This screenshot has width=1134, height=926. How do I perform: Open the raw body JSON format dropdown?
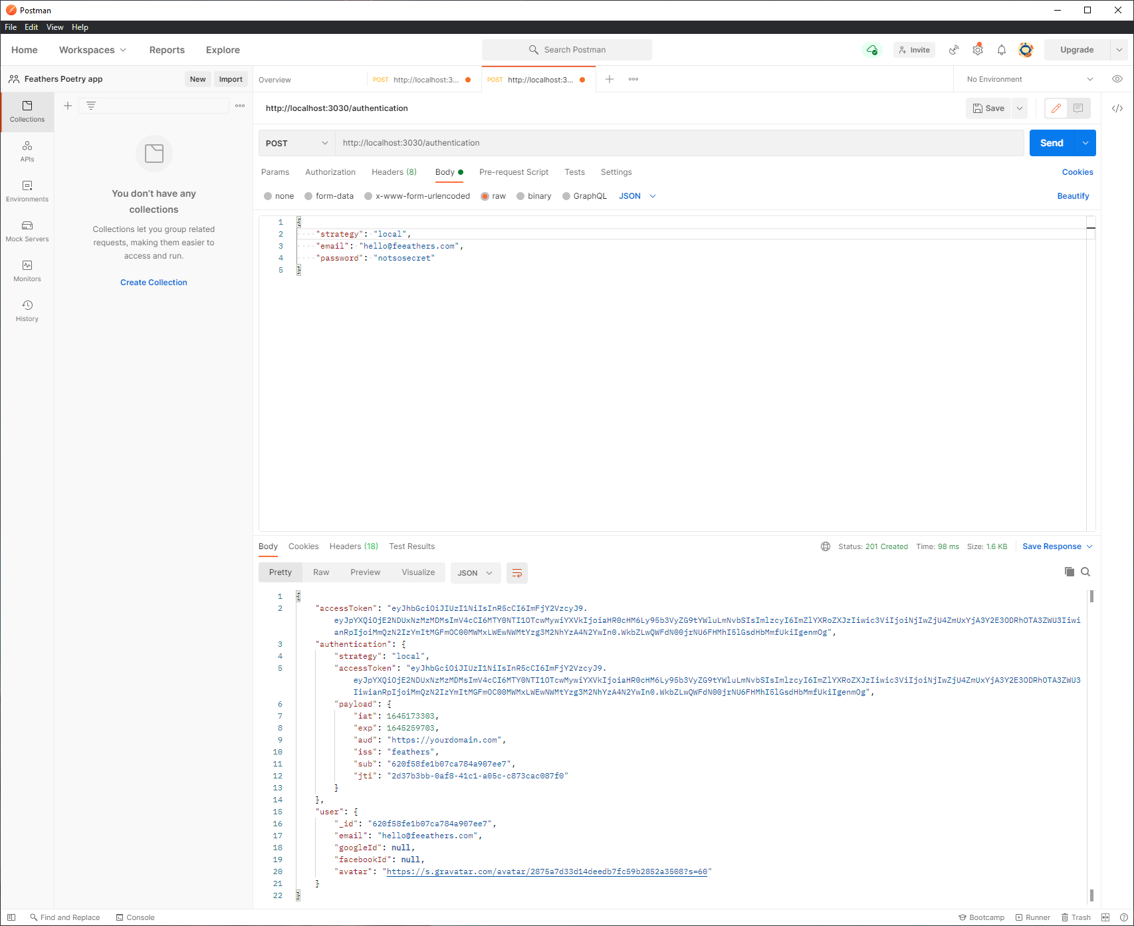(637, 196)
